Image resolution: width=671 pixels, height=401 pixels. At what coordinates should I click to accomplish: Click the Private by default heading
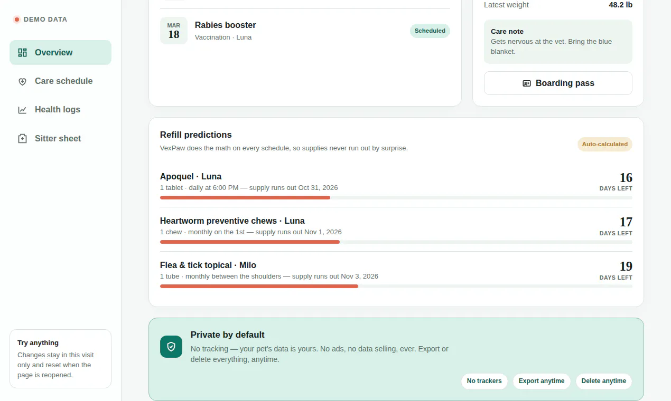(228, 335)
